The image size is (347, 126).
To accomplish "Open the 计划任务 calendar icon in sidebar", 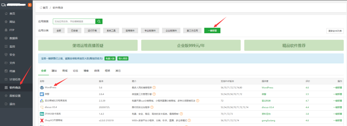I will click(x=6, y=79).
